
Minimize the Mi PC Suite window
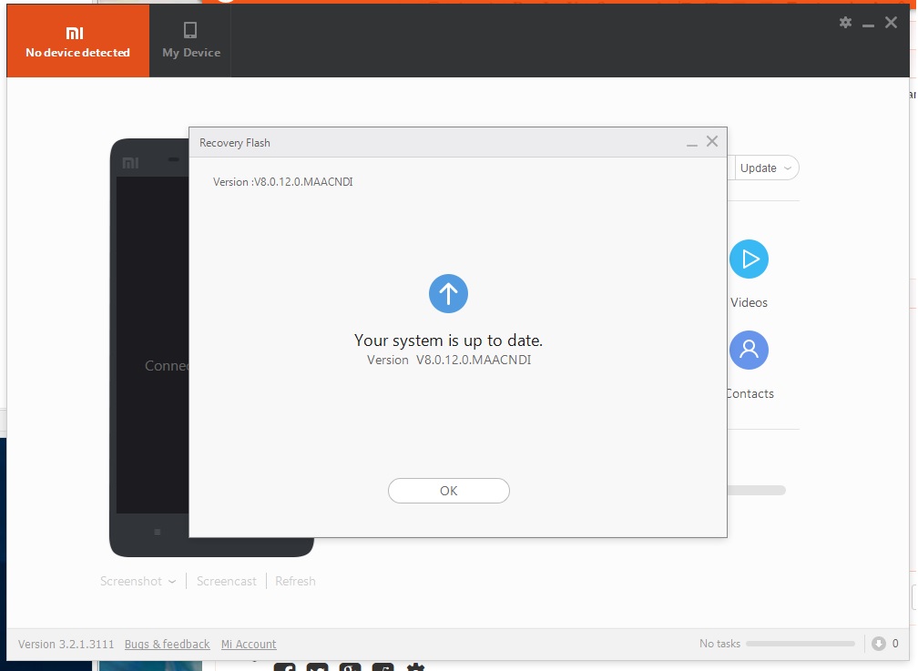click(868, 24)
